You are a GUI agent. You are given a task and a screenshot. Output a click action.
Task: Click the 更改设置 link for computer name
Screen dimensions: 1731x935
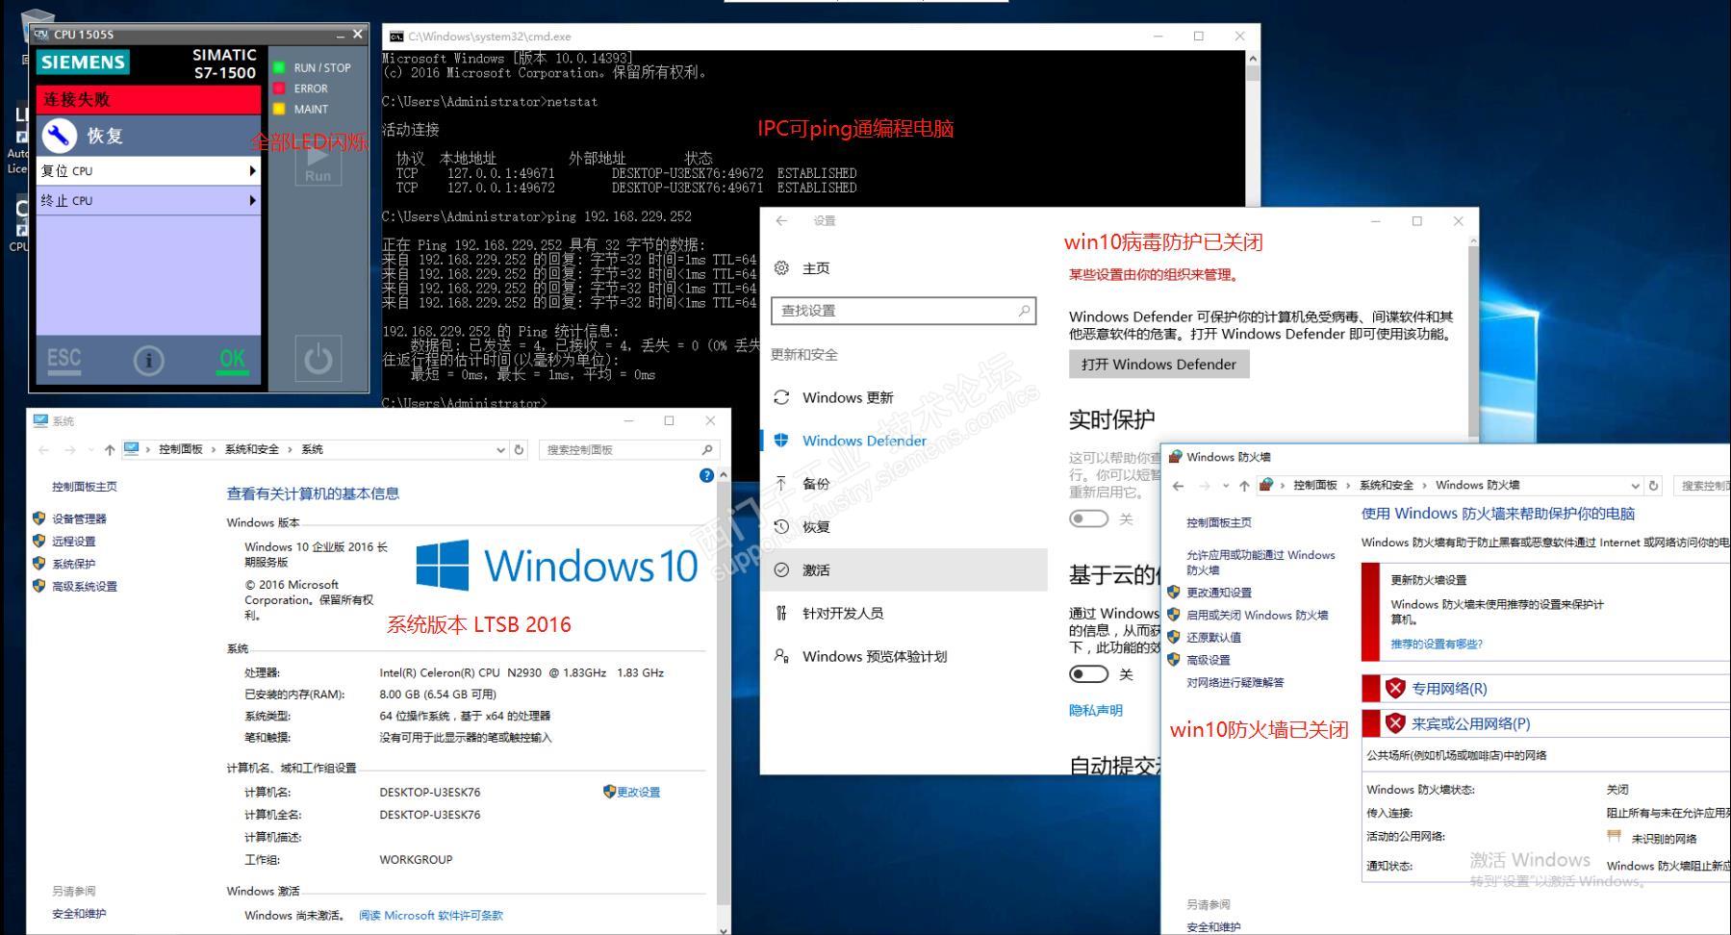[x=638, y=792]
